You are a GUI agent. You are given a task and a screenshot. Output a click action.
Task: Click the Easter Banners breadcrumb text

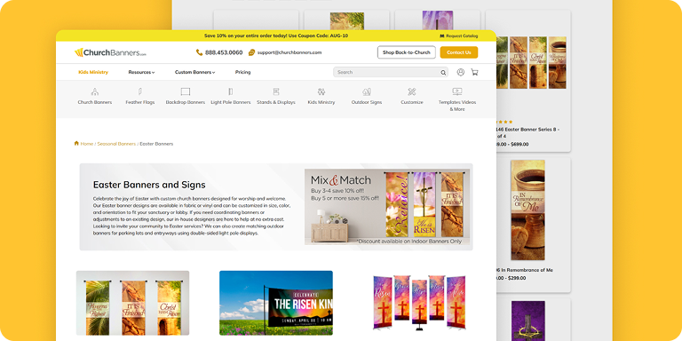coord(156,144)
